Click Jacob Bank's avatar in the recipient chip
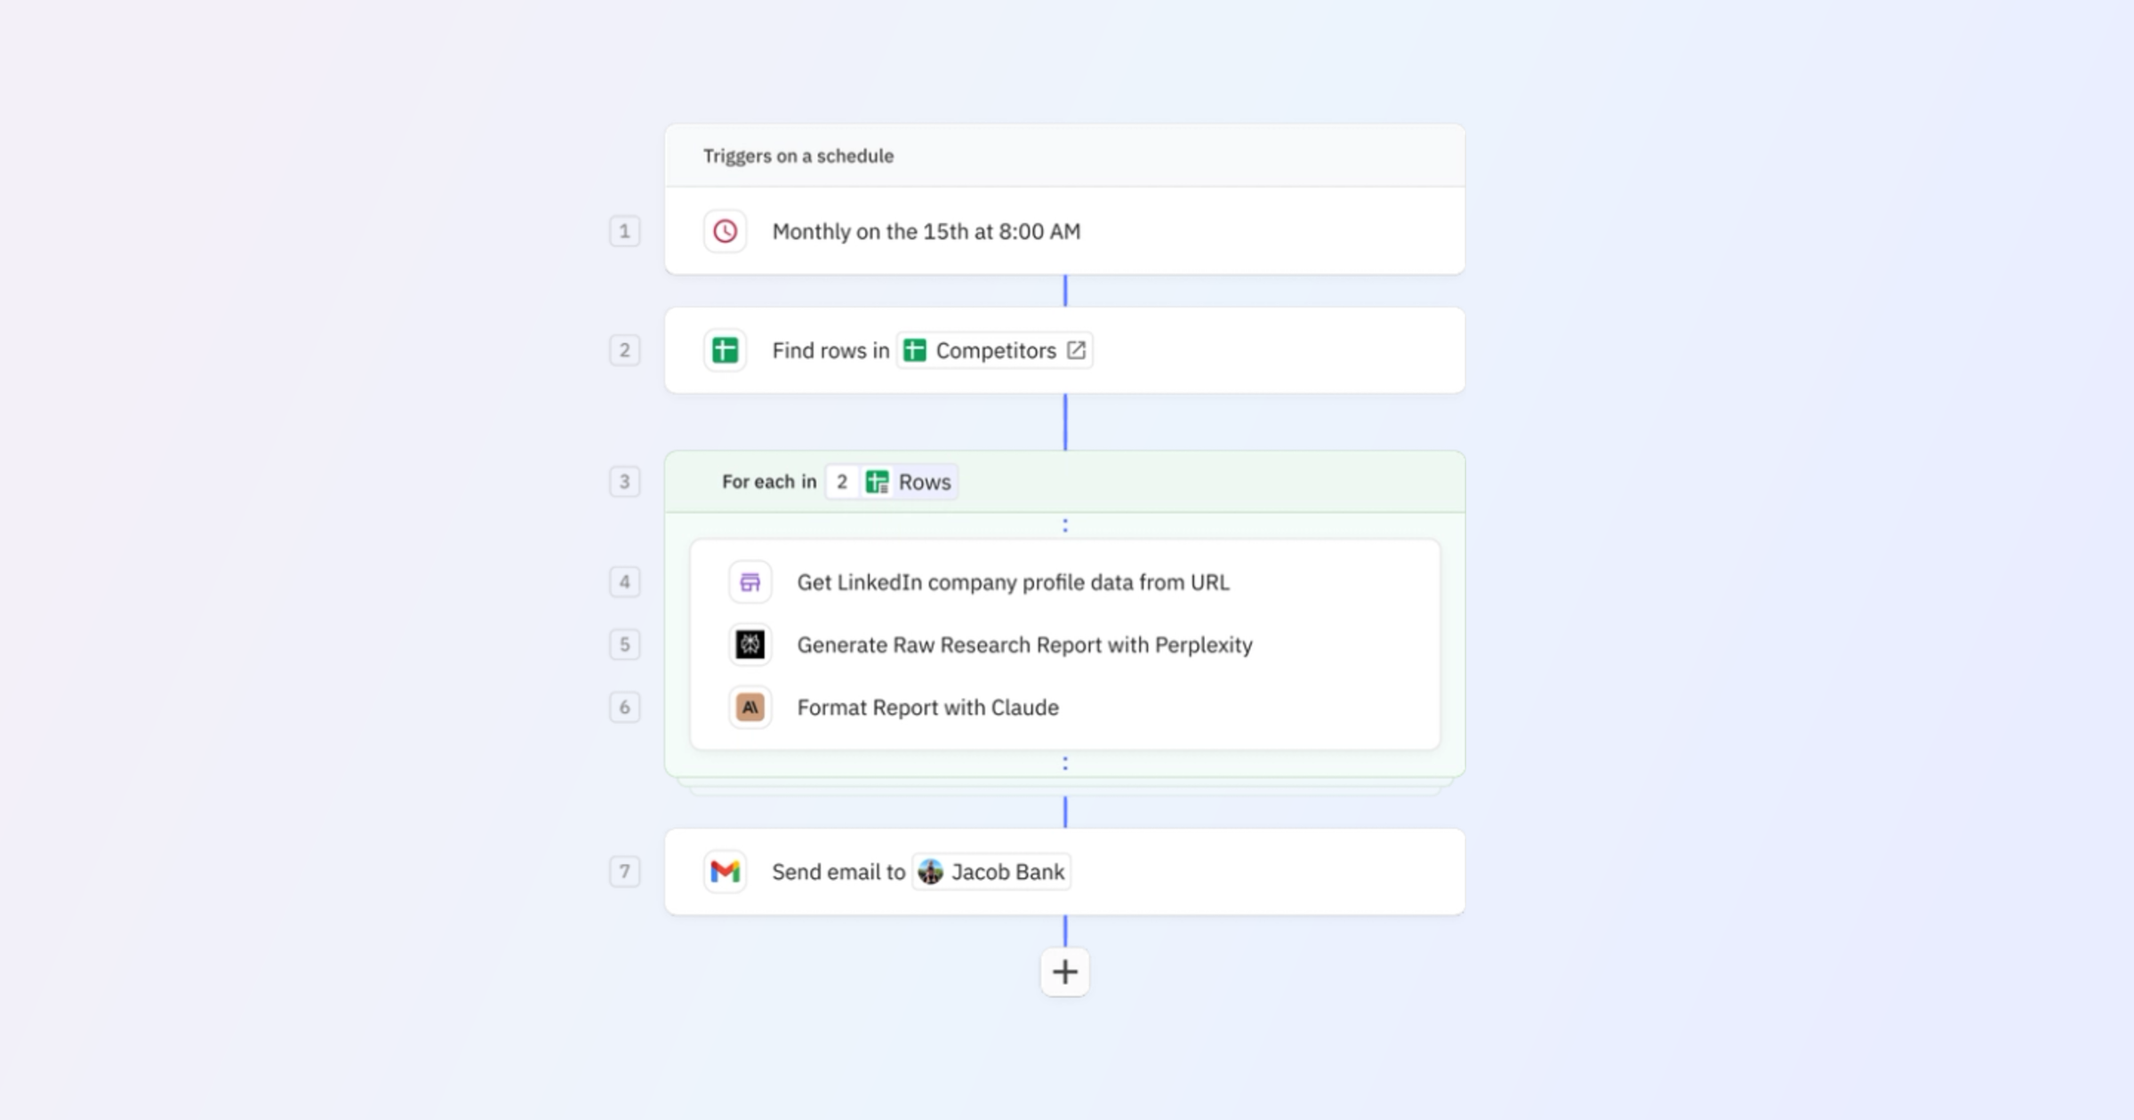 pyautogui.click(x=932, y=871)
